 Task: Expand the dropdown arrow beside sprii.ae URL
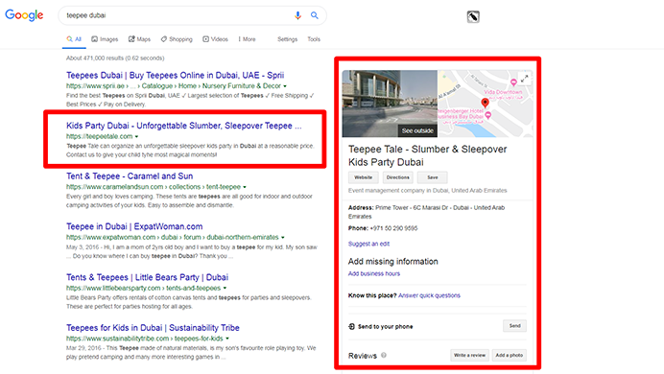[285, 86]
